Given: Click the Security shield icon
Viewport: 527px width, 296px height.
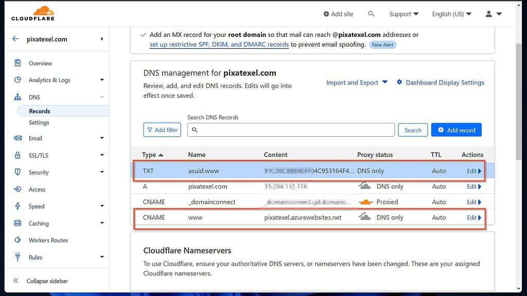Looking at the screenshot, I should [18, 172].
